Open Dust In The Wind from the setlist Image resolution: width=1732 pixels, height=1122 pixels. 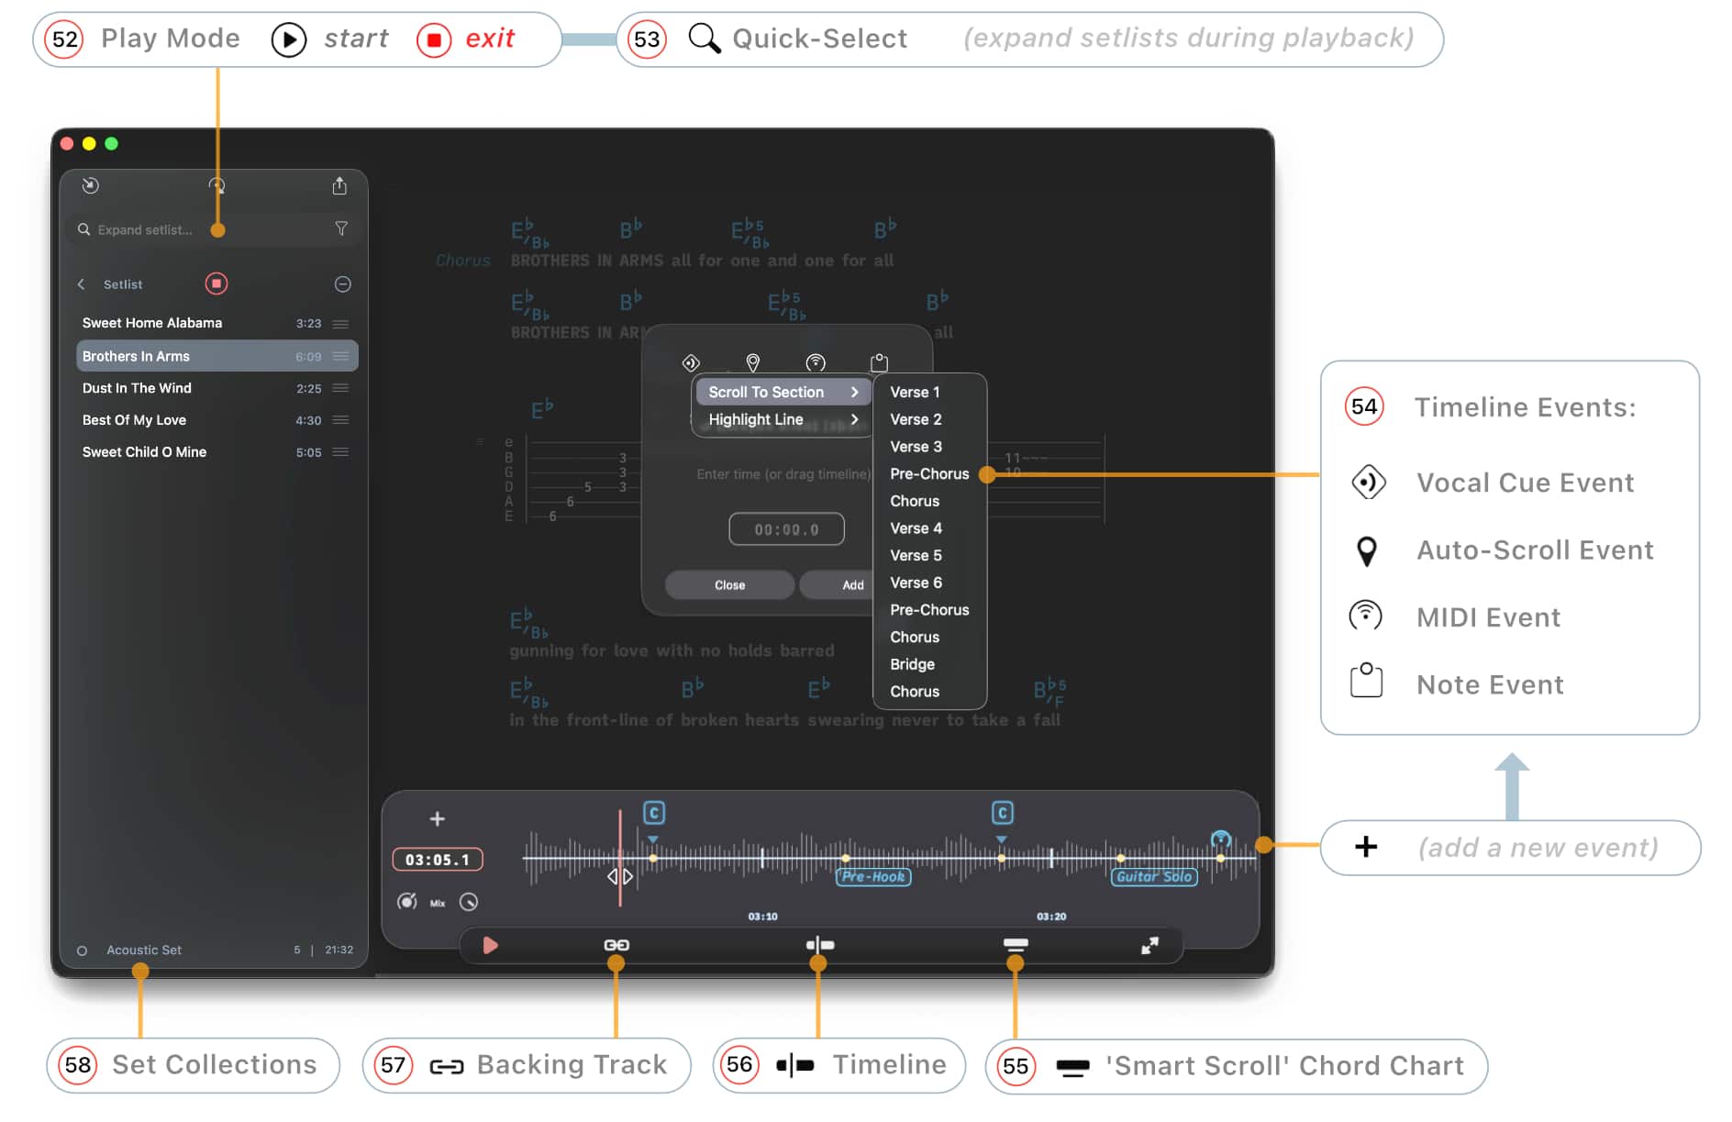click(216, 388)
